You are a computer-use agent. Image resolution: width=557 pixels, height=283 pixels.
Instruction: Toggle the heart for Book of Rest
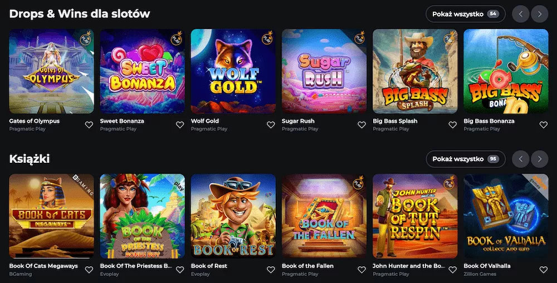tap(271, 270)
